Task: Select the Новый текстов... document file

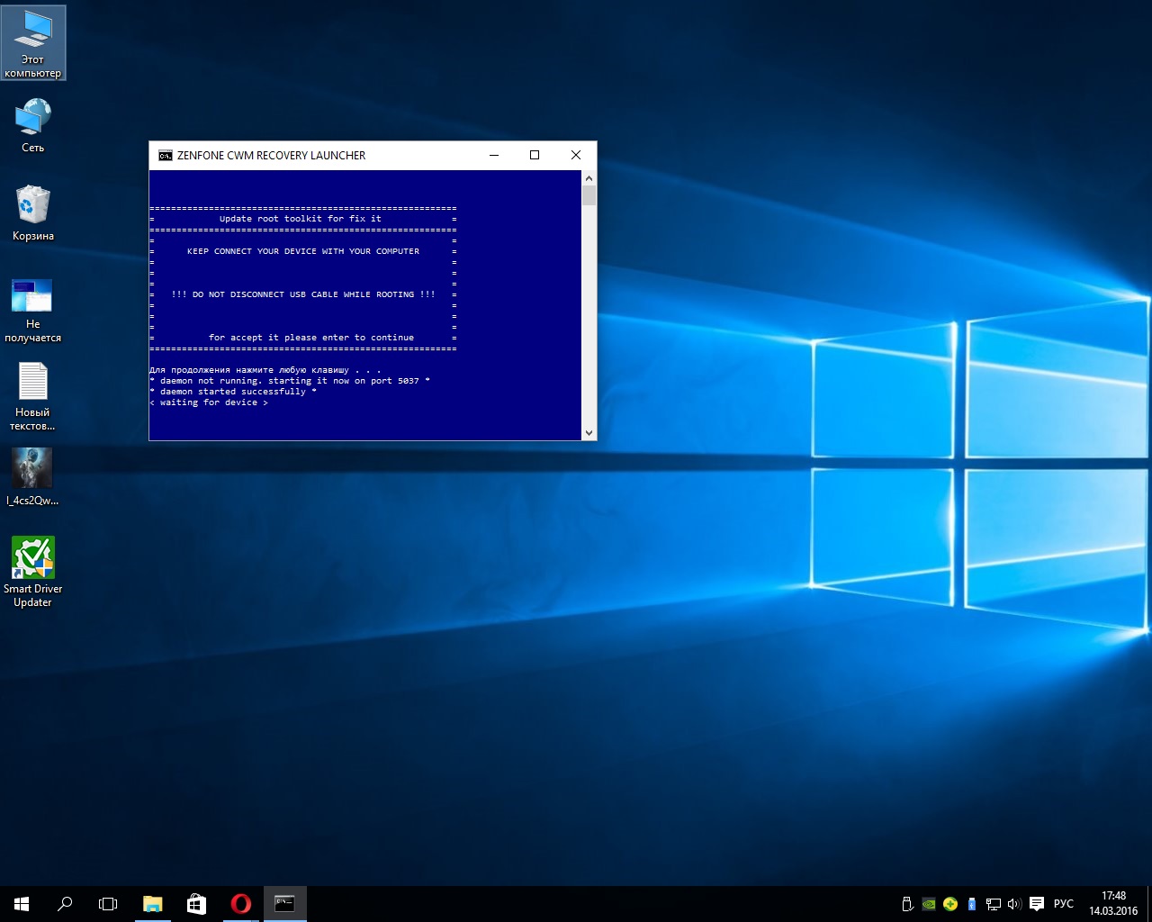Action: pos(32,383)
